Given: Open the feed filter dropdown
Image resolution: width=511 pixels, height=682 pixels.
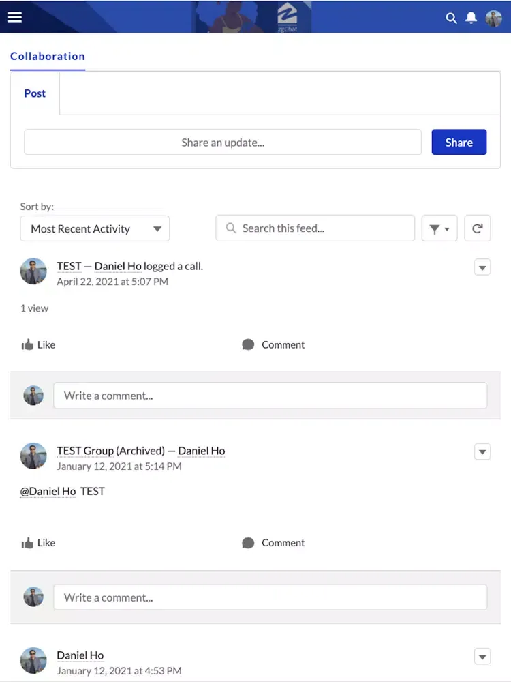Looking at the screenshot, I should 439,228.
